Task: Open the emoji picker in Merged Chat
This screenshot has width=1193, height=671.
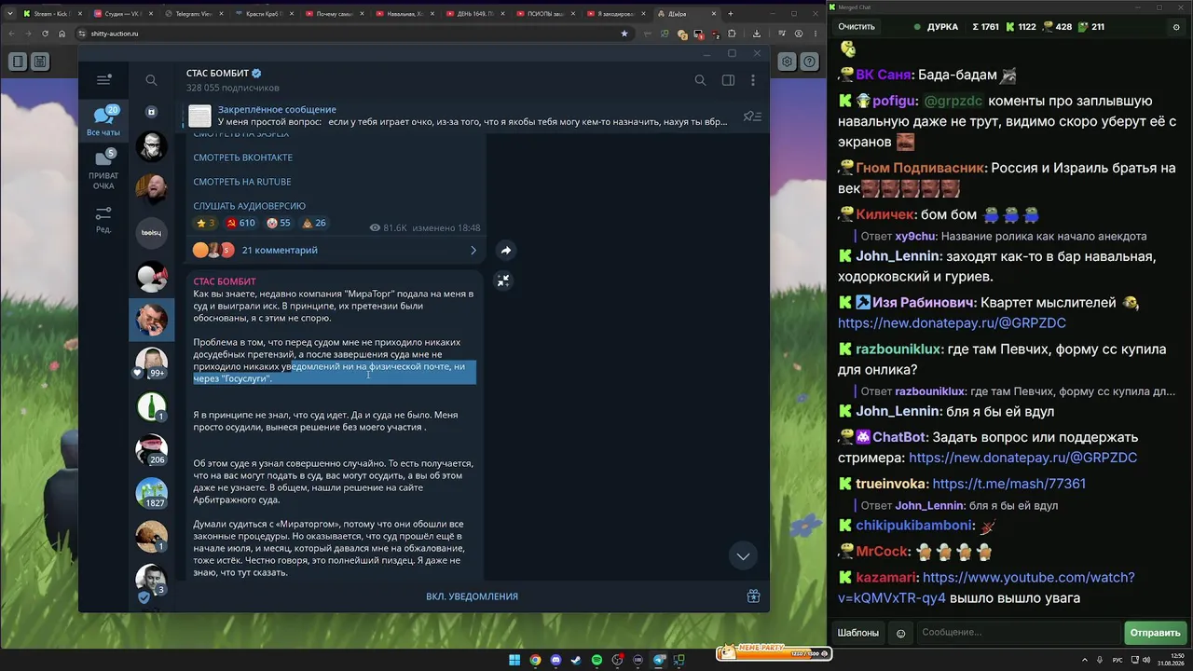Action: [900, 634]
